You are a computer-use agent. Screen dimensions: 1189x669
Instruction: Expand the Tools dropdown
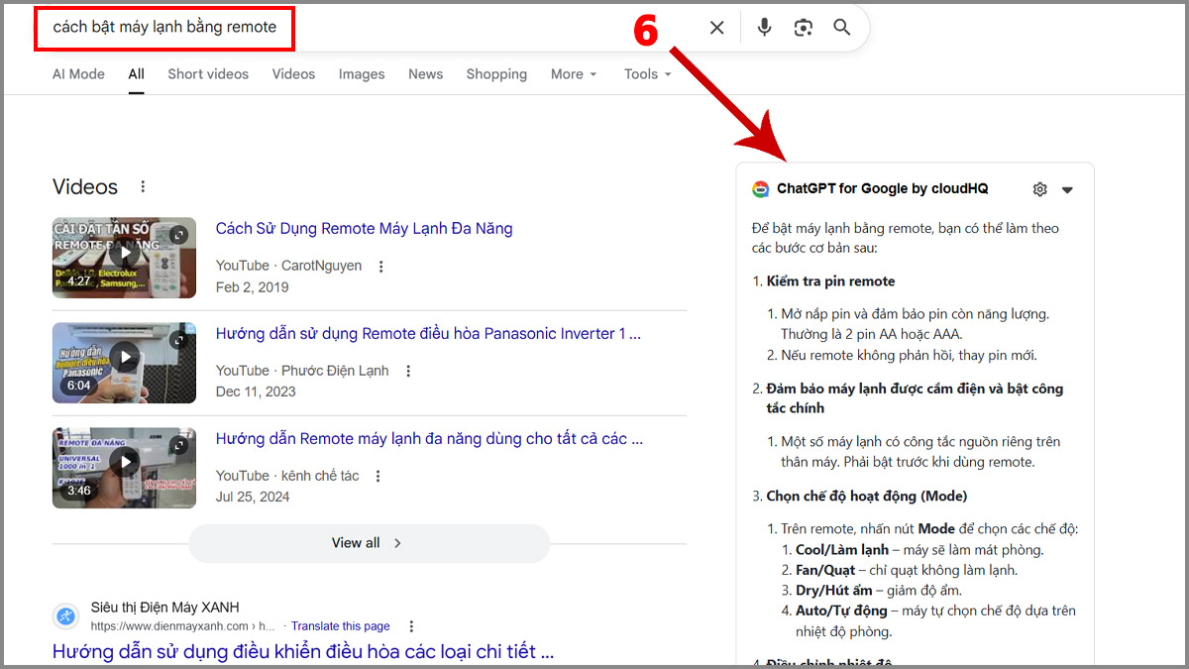coord(647,74)
